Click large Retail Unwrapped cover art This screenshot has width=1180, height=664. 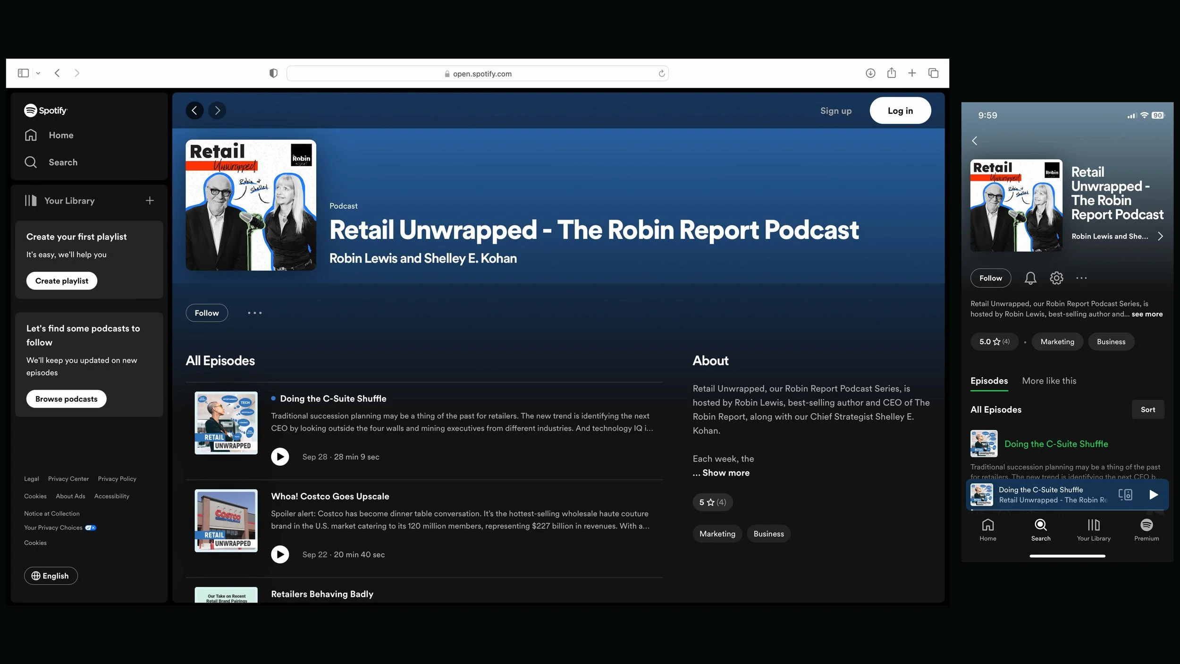coord(251,205)
